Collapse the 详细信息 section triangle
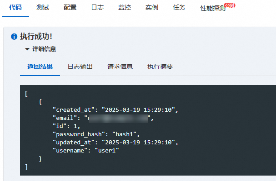Screen dimensions: 276x181 [27, 49]
